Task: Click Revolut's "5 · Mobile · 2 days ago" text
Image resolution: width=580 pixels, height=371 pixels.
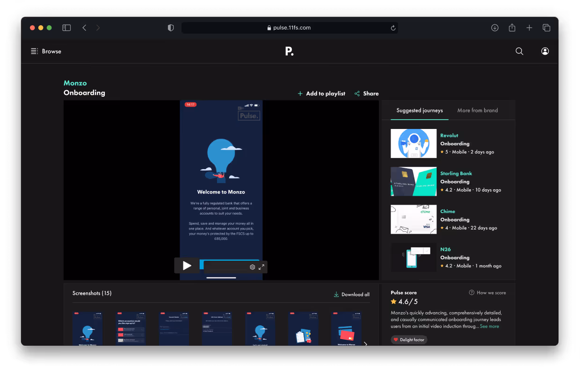Action: pos(469,152)
